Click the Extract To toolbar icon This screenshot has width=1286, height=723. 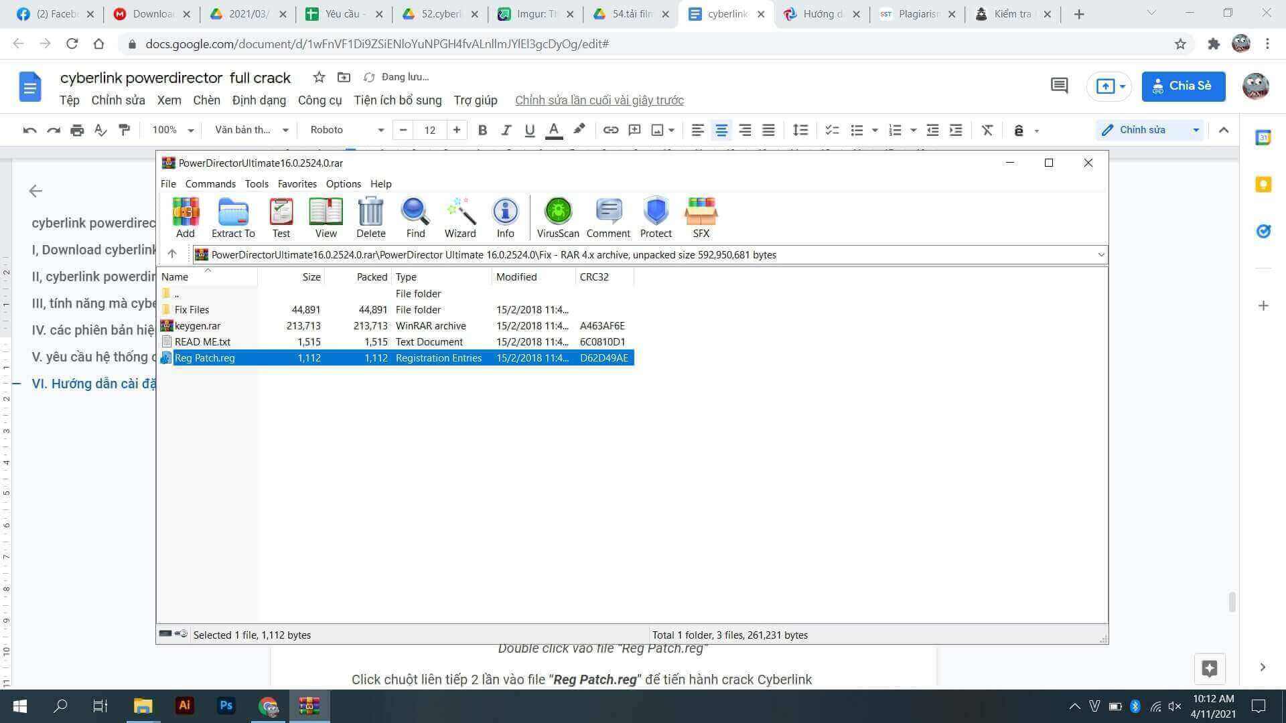click(233, 218)
